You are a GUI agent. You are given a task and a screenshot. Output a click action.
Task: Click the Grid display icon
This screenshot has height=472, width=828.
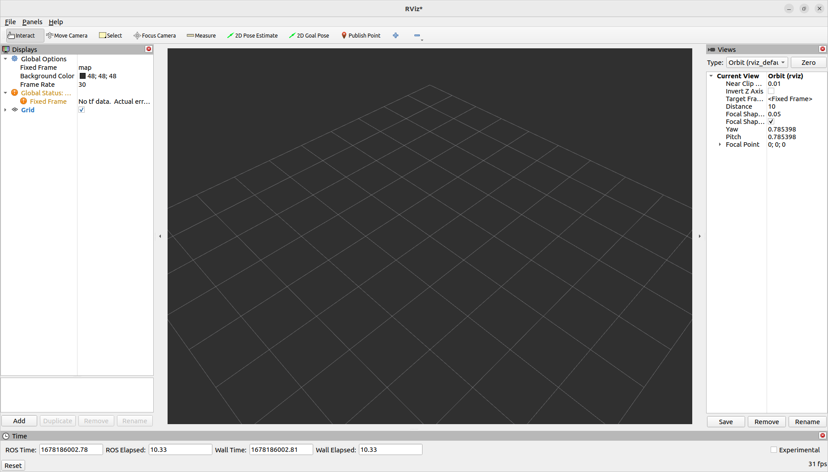click(15, 110)
